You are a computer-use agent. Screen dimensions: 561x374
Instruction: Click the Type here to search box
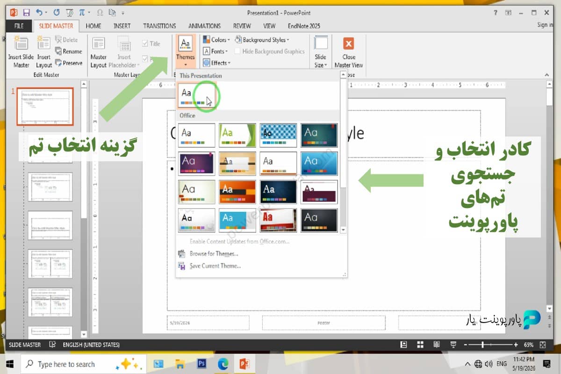[x=84, y=364]
